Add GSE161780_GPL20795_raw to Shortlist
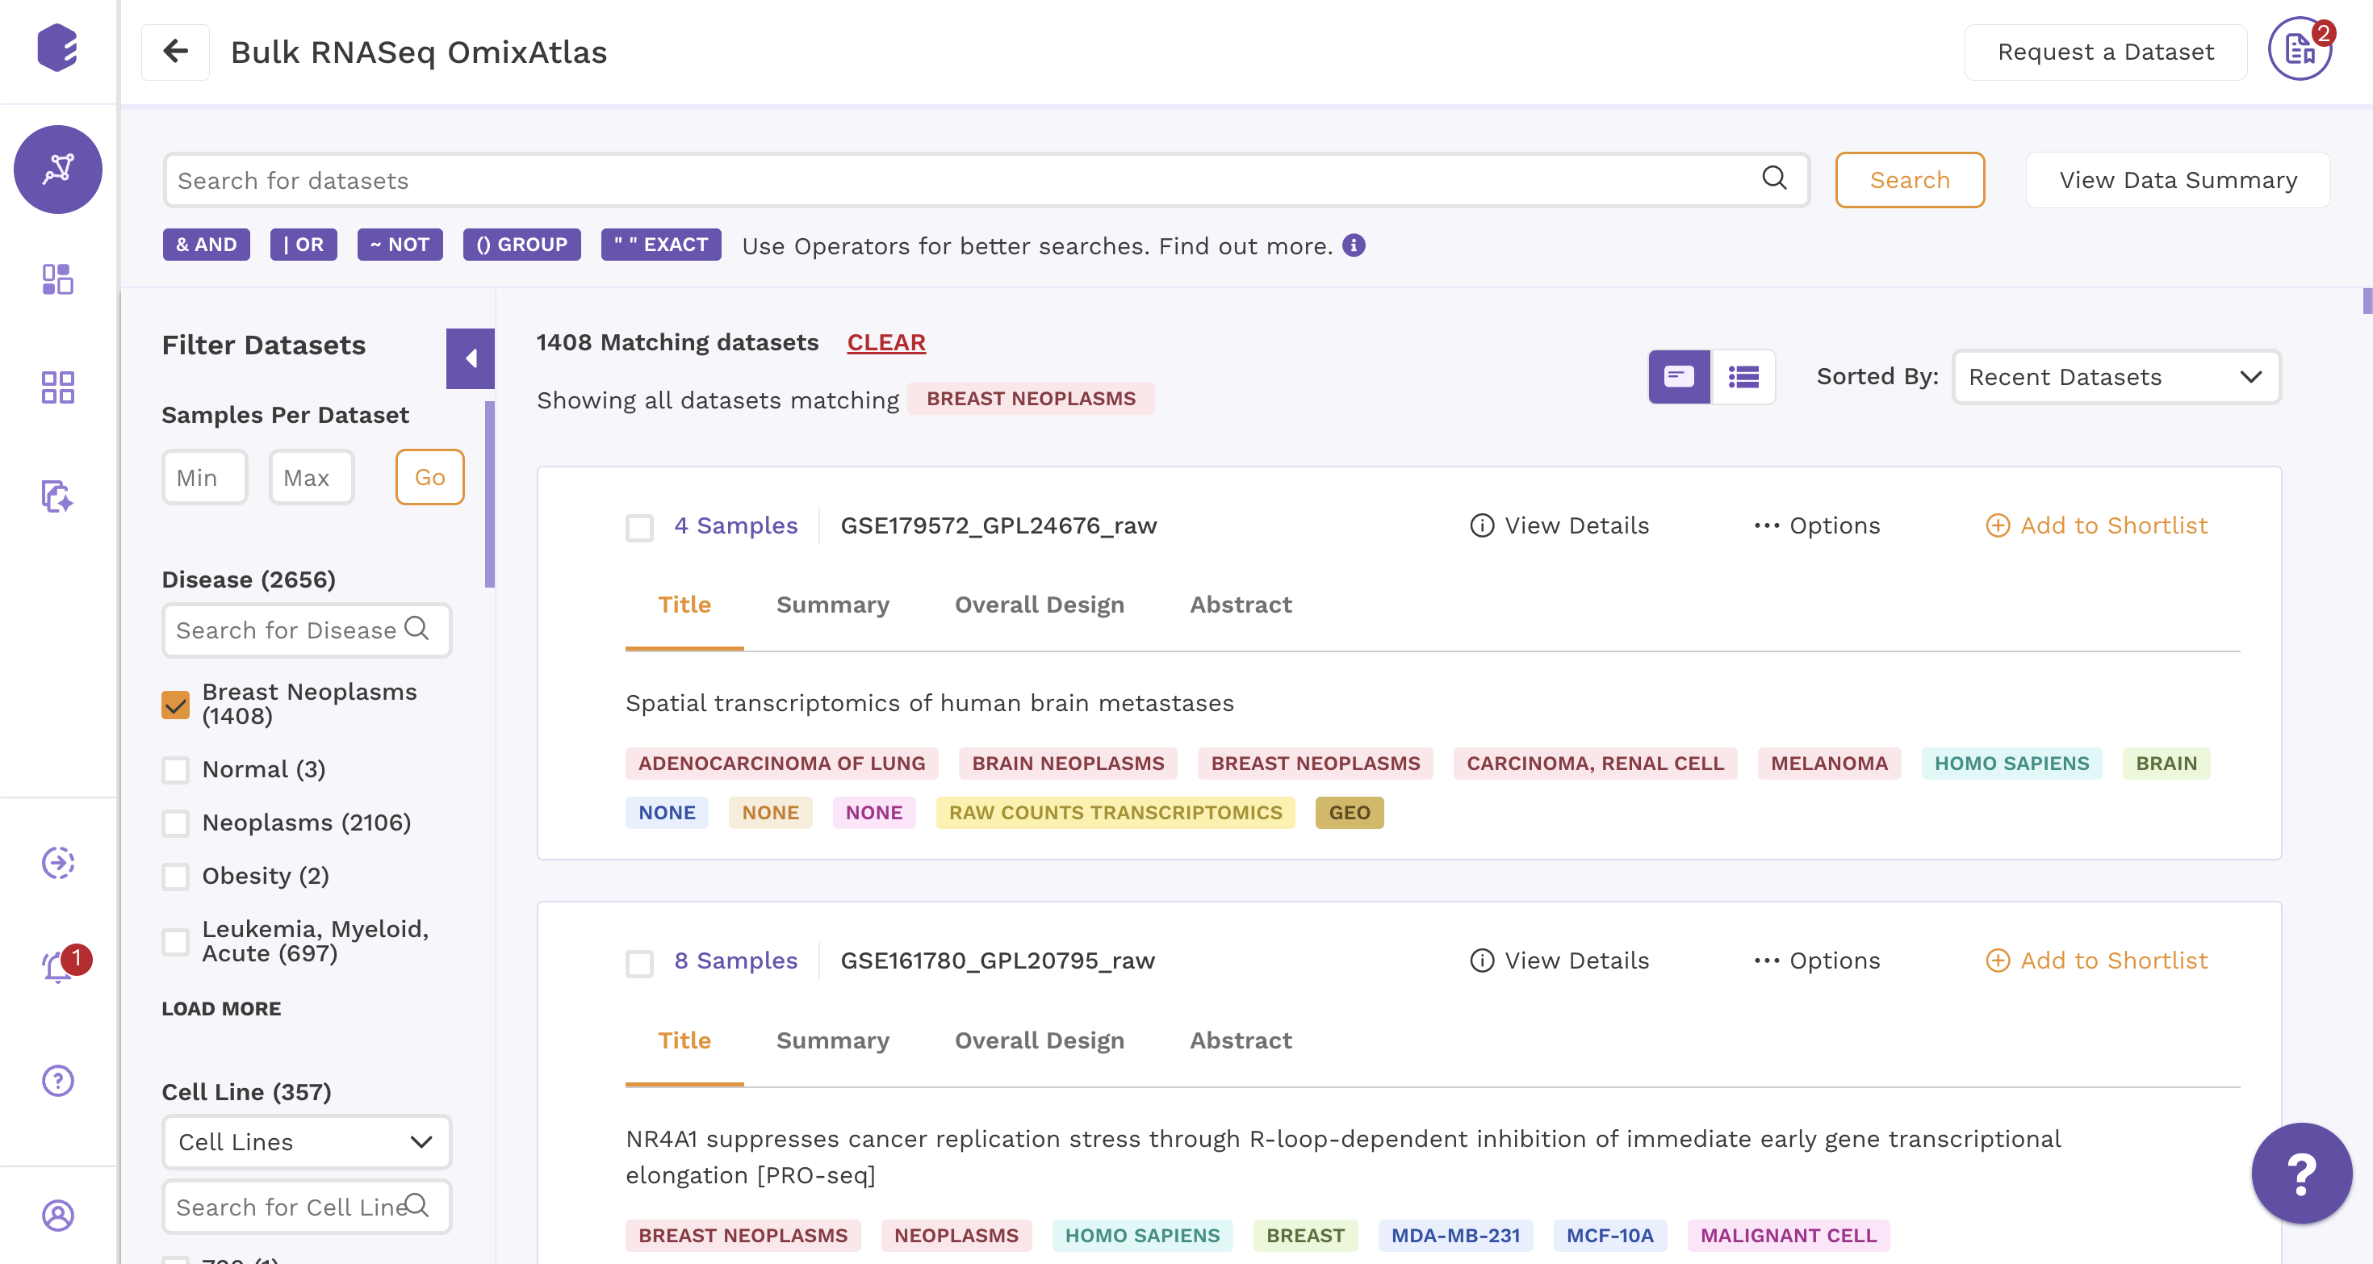 tap(2097, 960)
